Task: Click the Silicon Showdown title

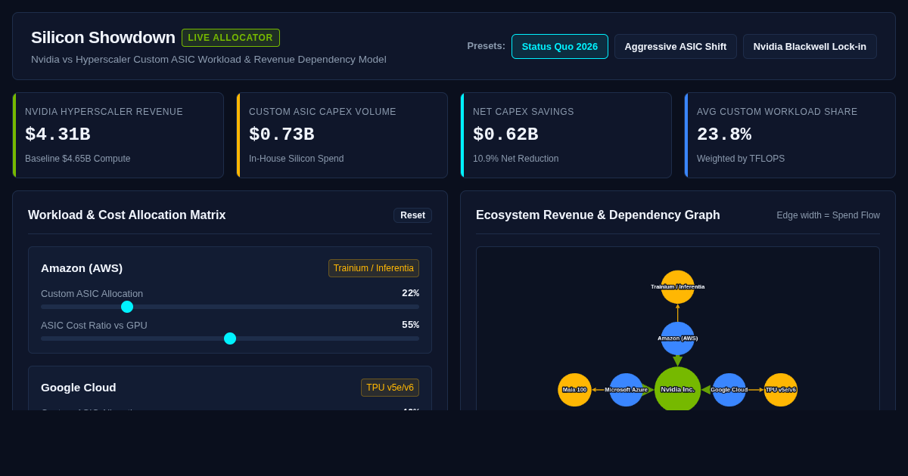Action: click(x=103, y=38)
